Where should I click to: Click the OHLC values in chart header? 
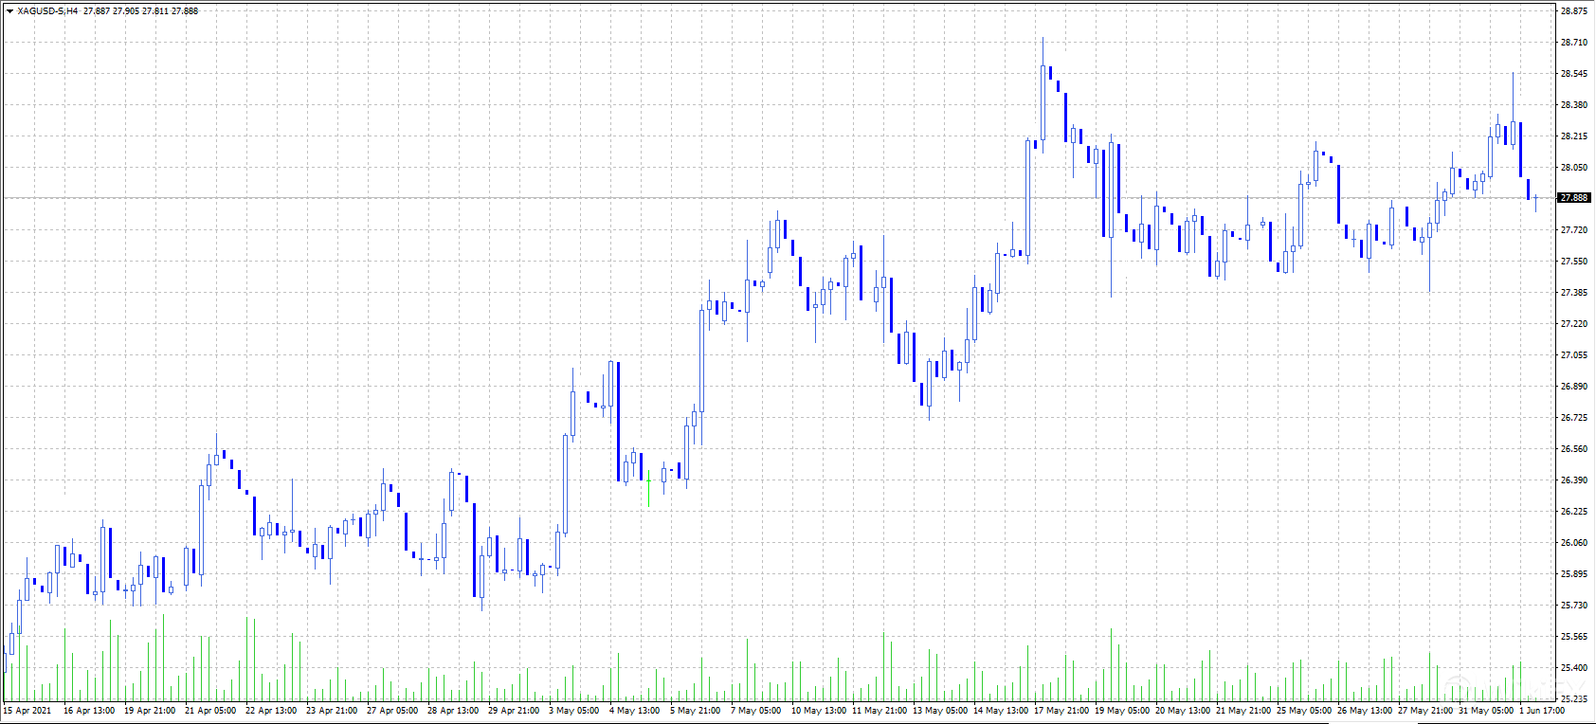pos(140,11)
